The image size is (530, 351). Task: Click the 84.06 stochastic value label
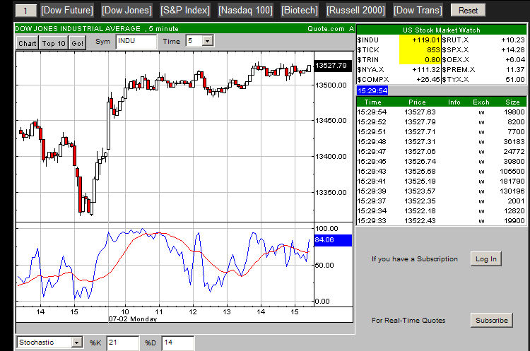[333, 240]
